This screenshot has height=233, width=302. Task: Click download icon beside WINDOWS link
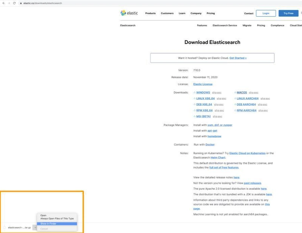tap(194, 93)
